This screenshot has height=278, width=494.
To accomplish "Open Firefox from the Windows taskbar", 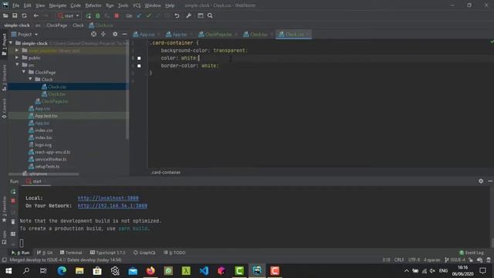I will pyautogui.click(x=151, y=271).
